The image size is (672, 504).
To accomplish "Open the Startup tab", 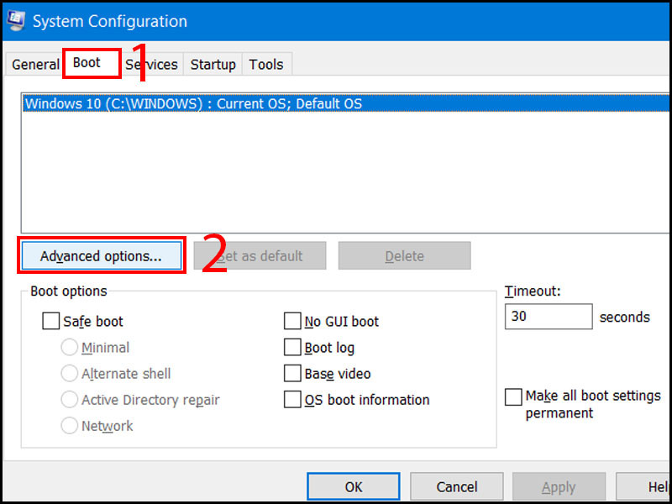I will [x=213, y=65].
